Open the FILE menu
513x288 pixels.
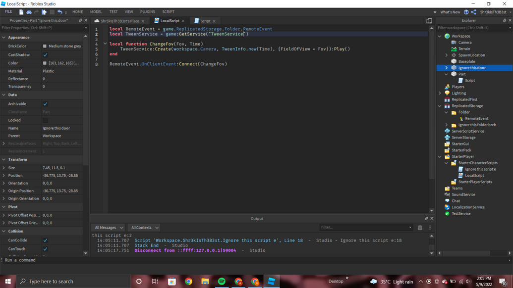tap(8, 12)
